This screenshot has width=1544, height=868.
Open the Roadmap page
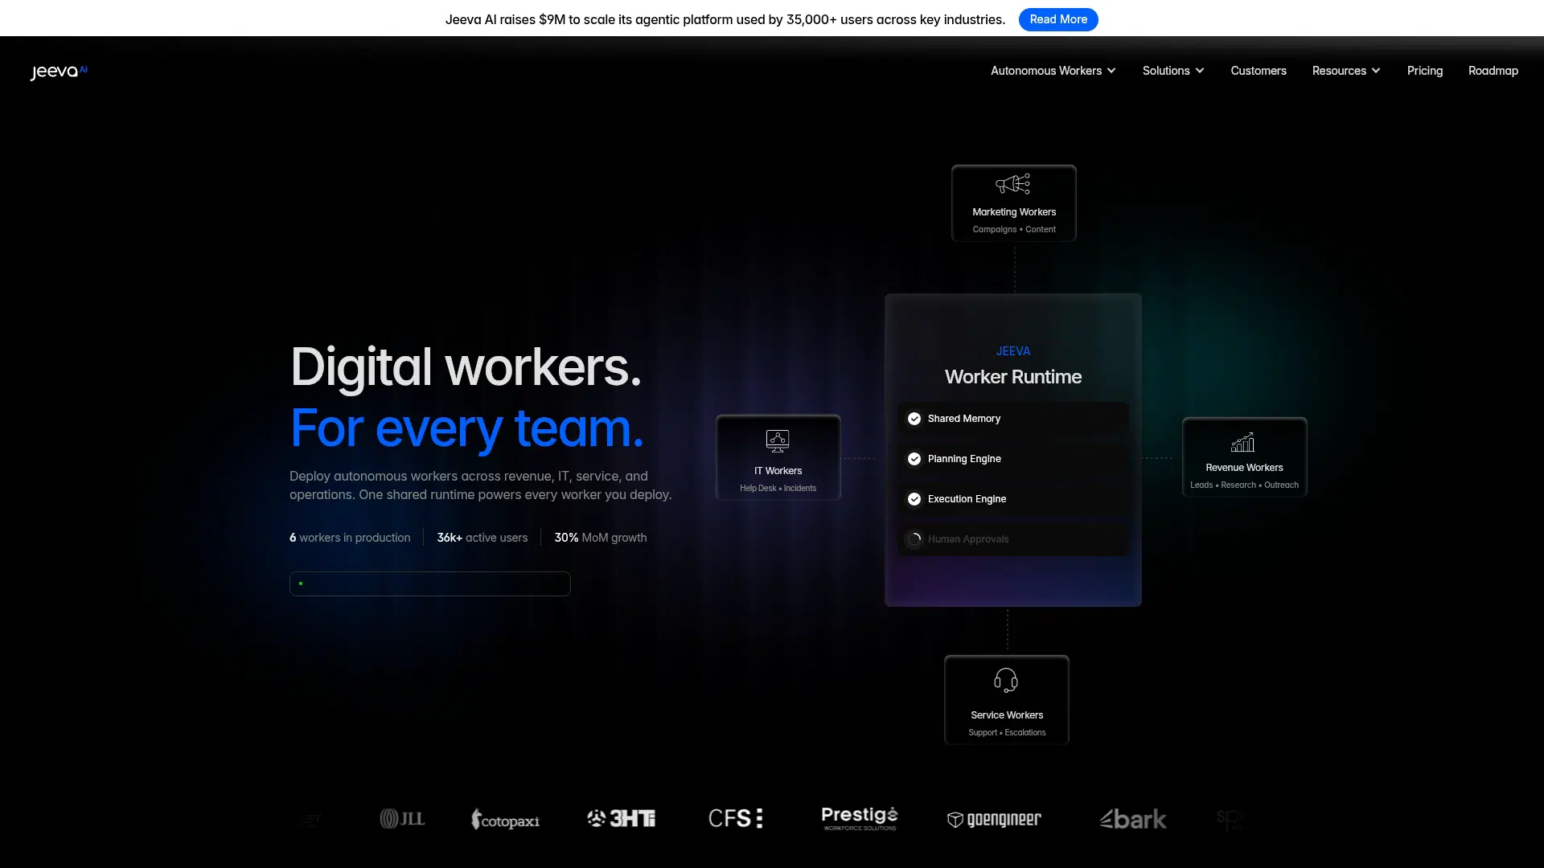(x=1493, y=71)
